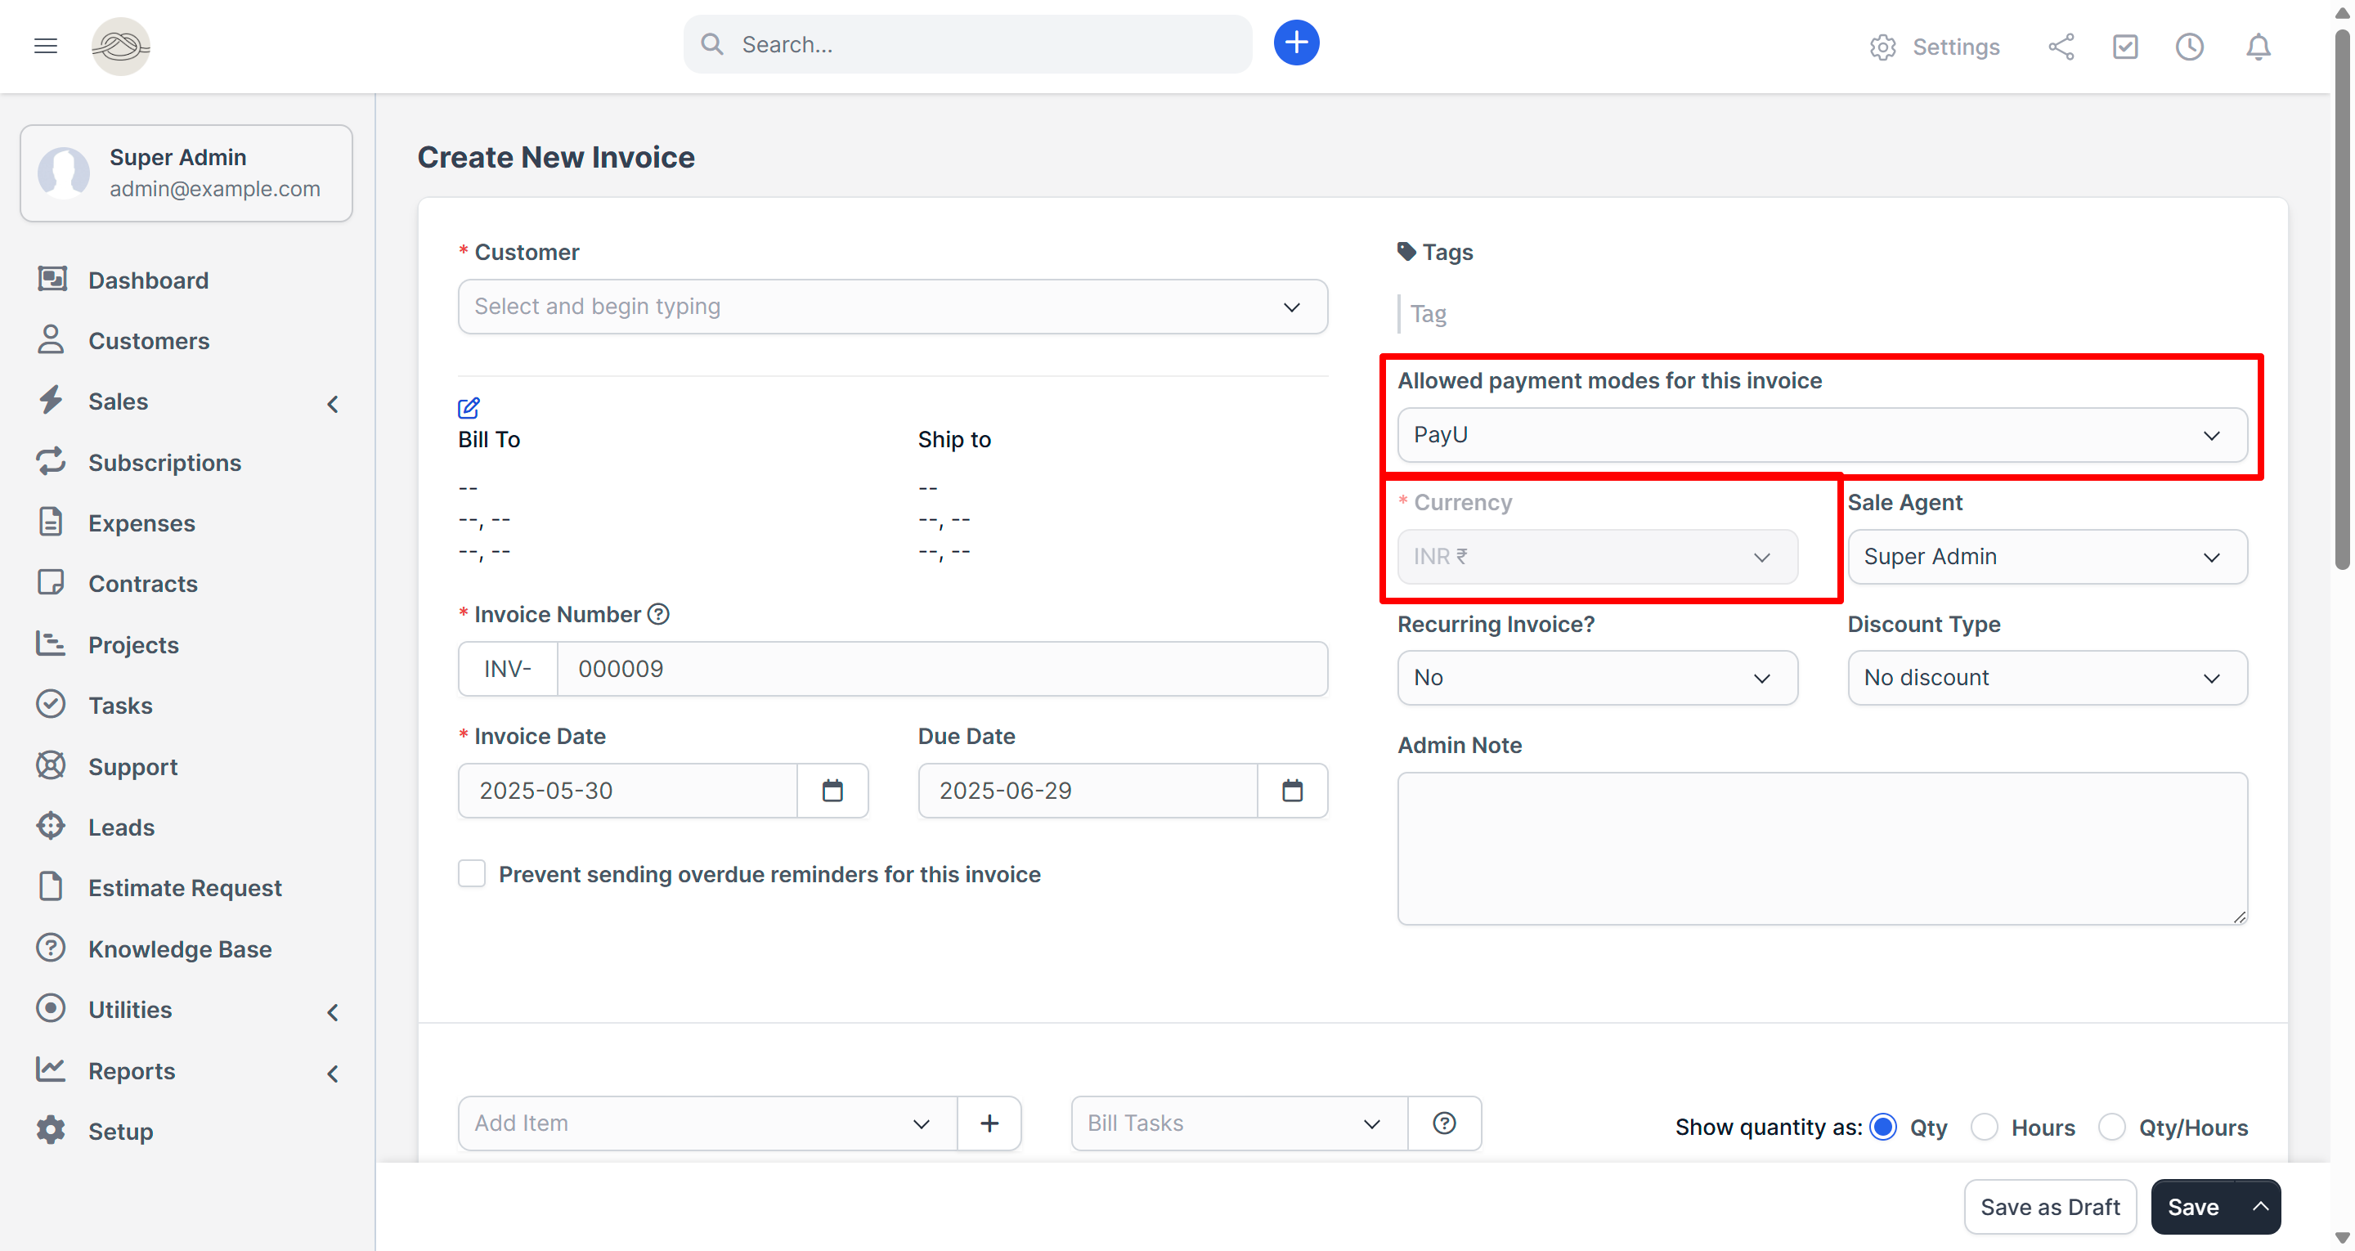Open notifications via the bell icon
Image resolution: width=2355 pixels, height=1251 pixels.
pos(2257,47)
